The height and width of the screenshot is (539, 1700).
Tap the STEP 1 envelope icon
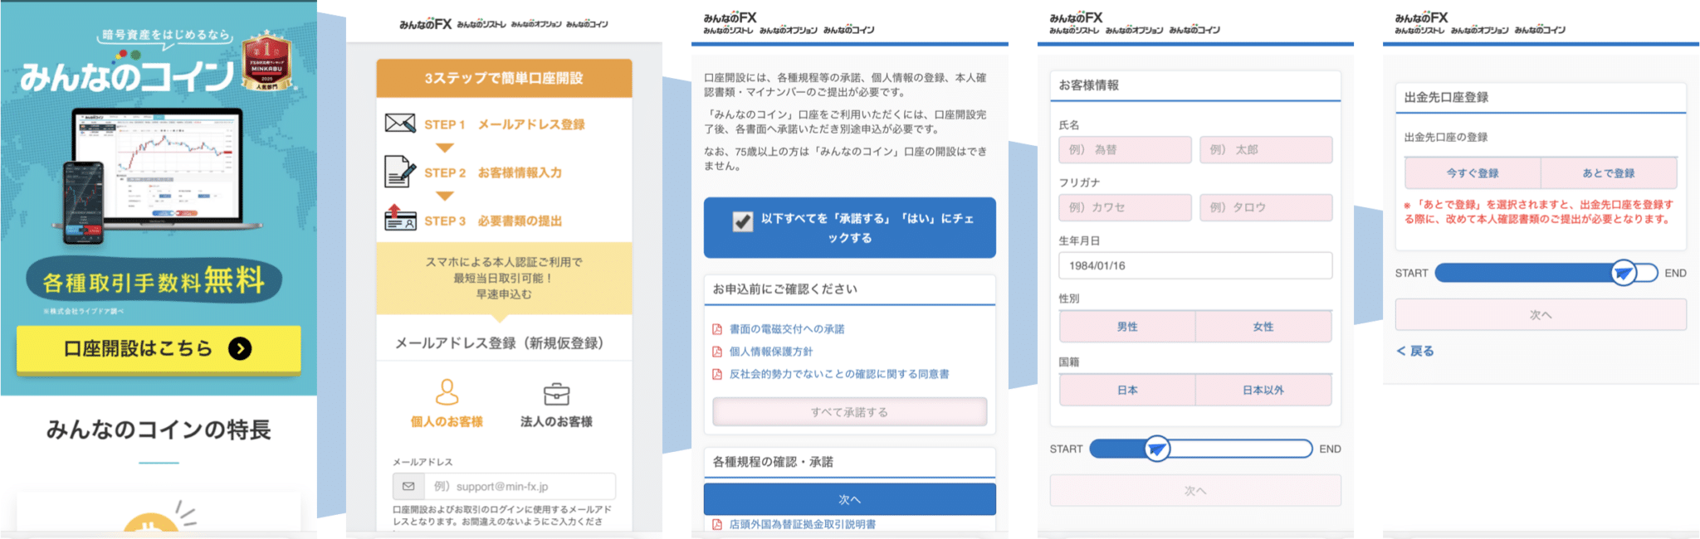coord(400,124)
